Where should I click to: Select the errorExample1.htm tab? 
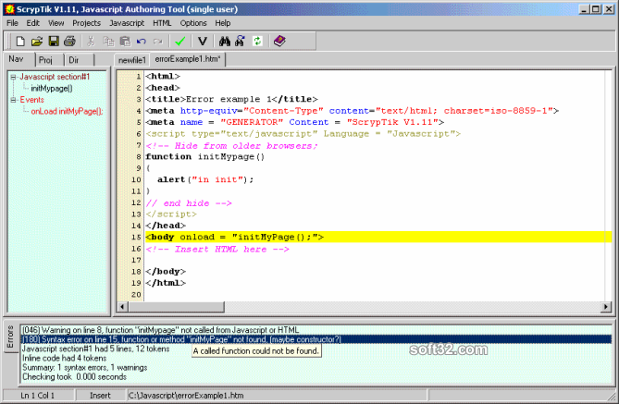(x=188, y=59)
